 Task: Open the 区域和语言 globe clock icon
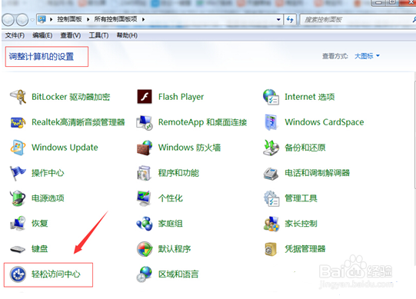pos(145,274)
